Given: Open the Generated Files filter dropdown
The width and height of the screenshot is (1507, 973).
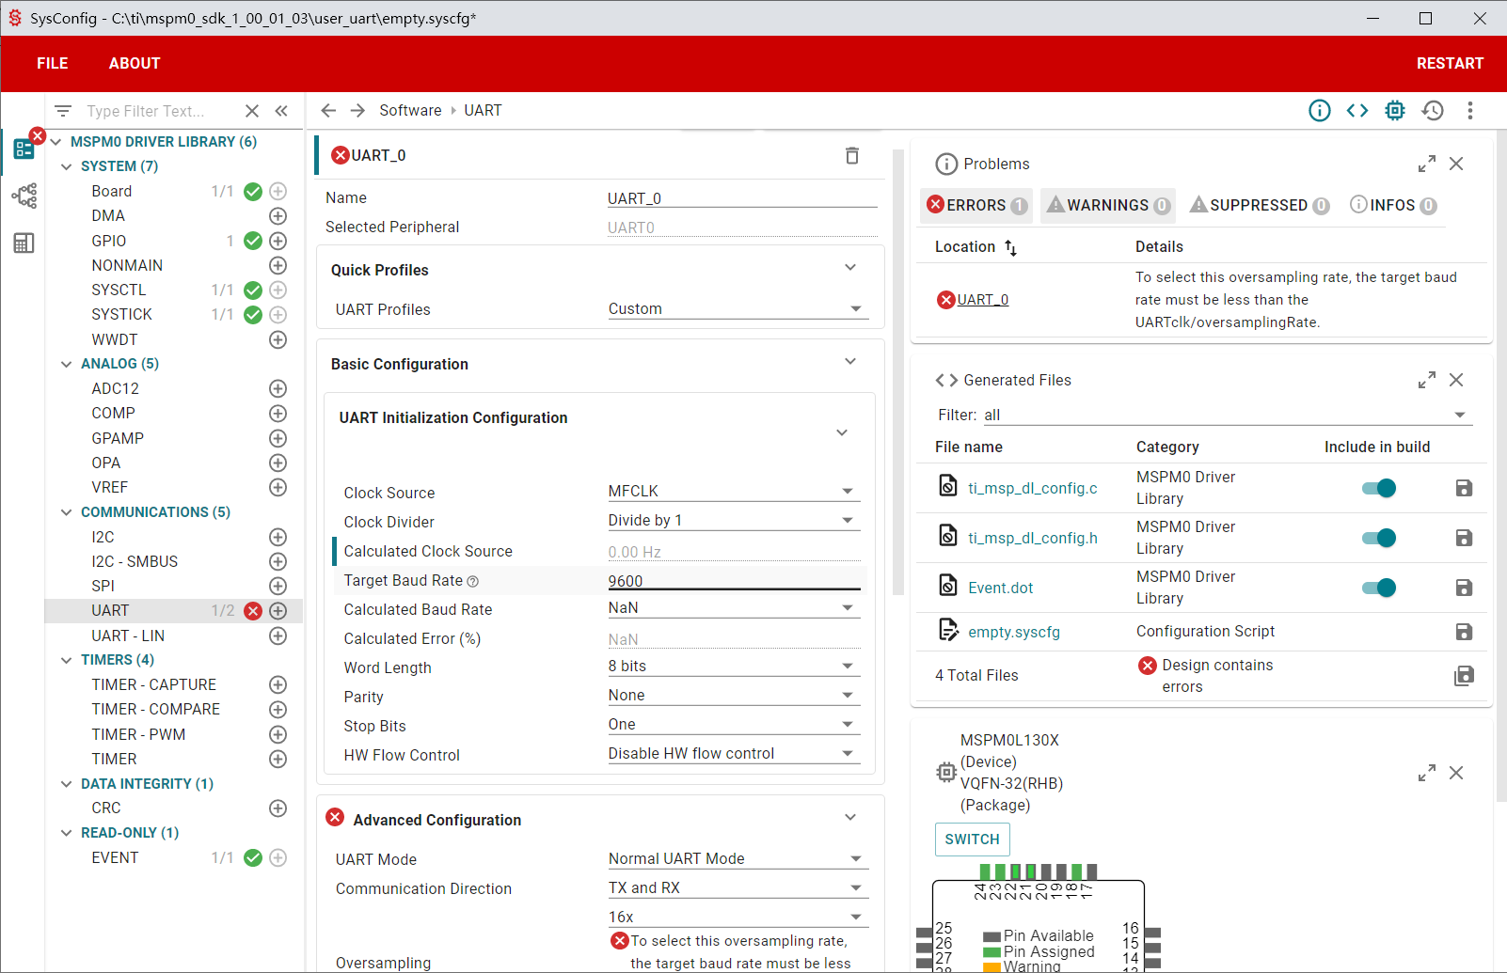Looking at the screenshot, I should pyautogui.click(x=1227, y=416).
